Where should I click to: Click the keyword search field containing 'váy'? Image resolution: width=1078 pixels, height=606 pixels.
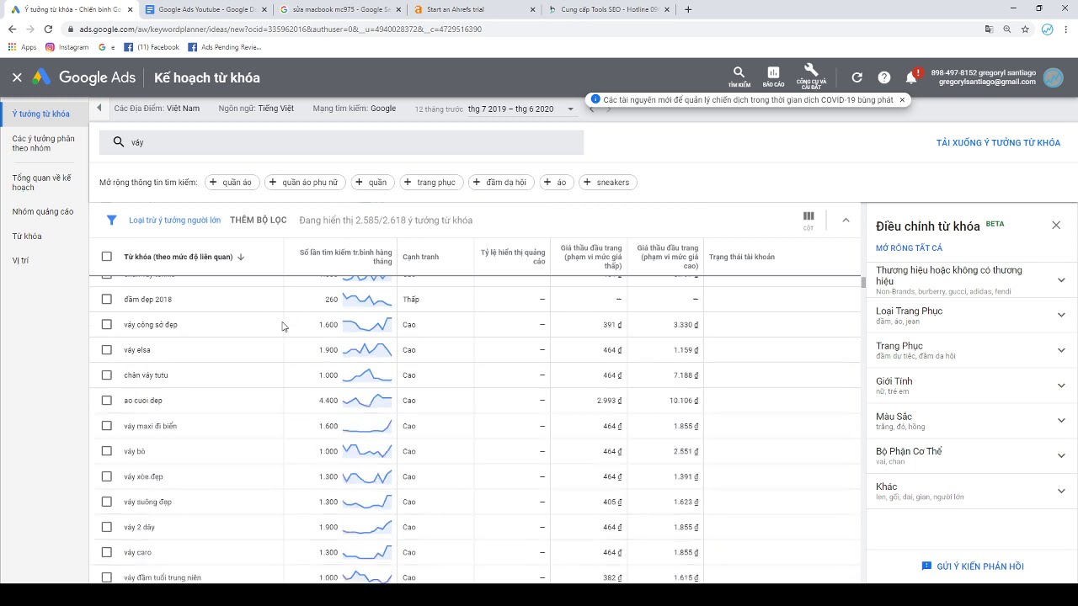pyautogui.click(x=341, y=142)
